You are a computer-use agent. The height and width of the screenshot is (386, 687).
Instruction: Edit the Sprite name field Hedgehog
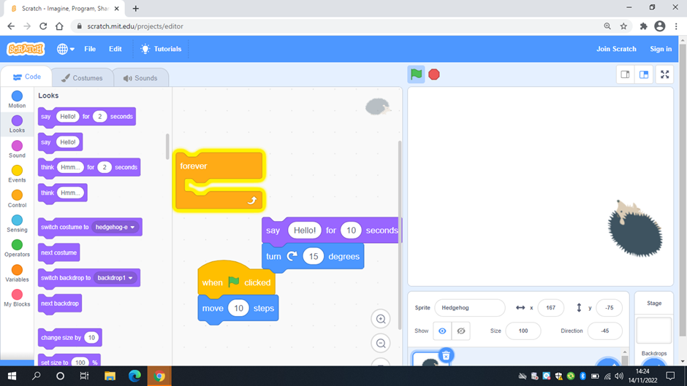[470, 308]
